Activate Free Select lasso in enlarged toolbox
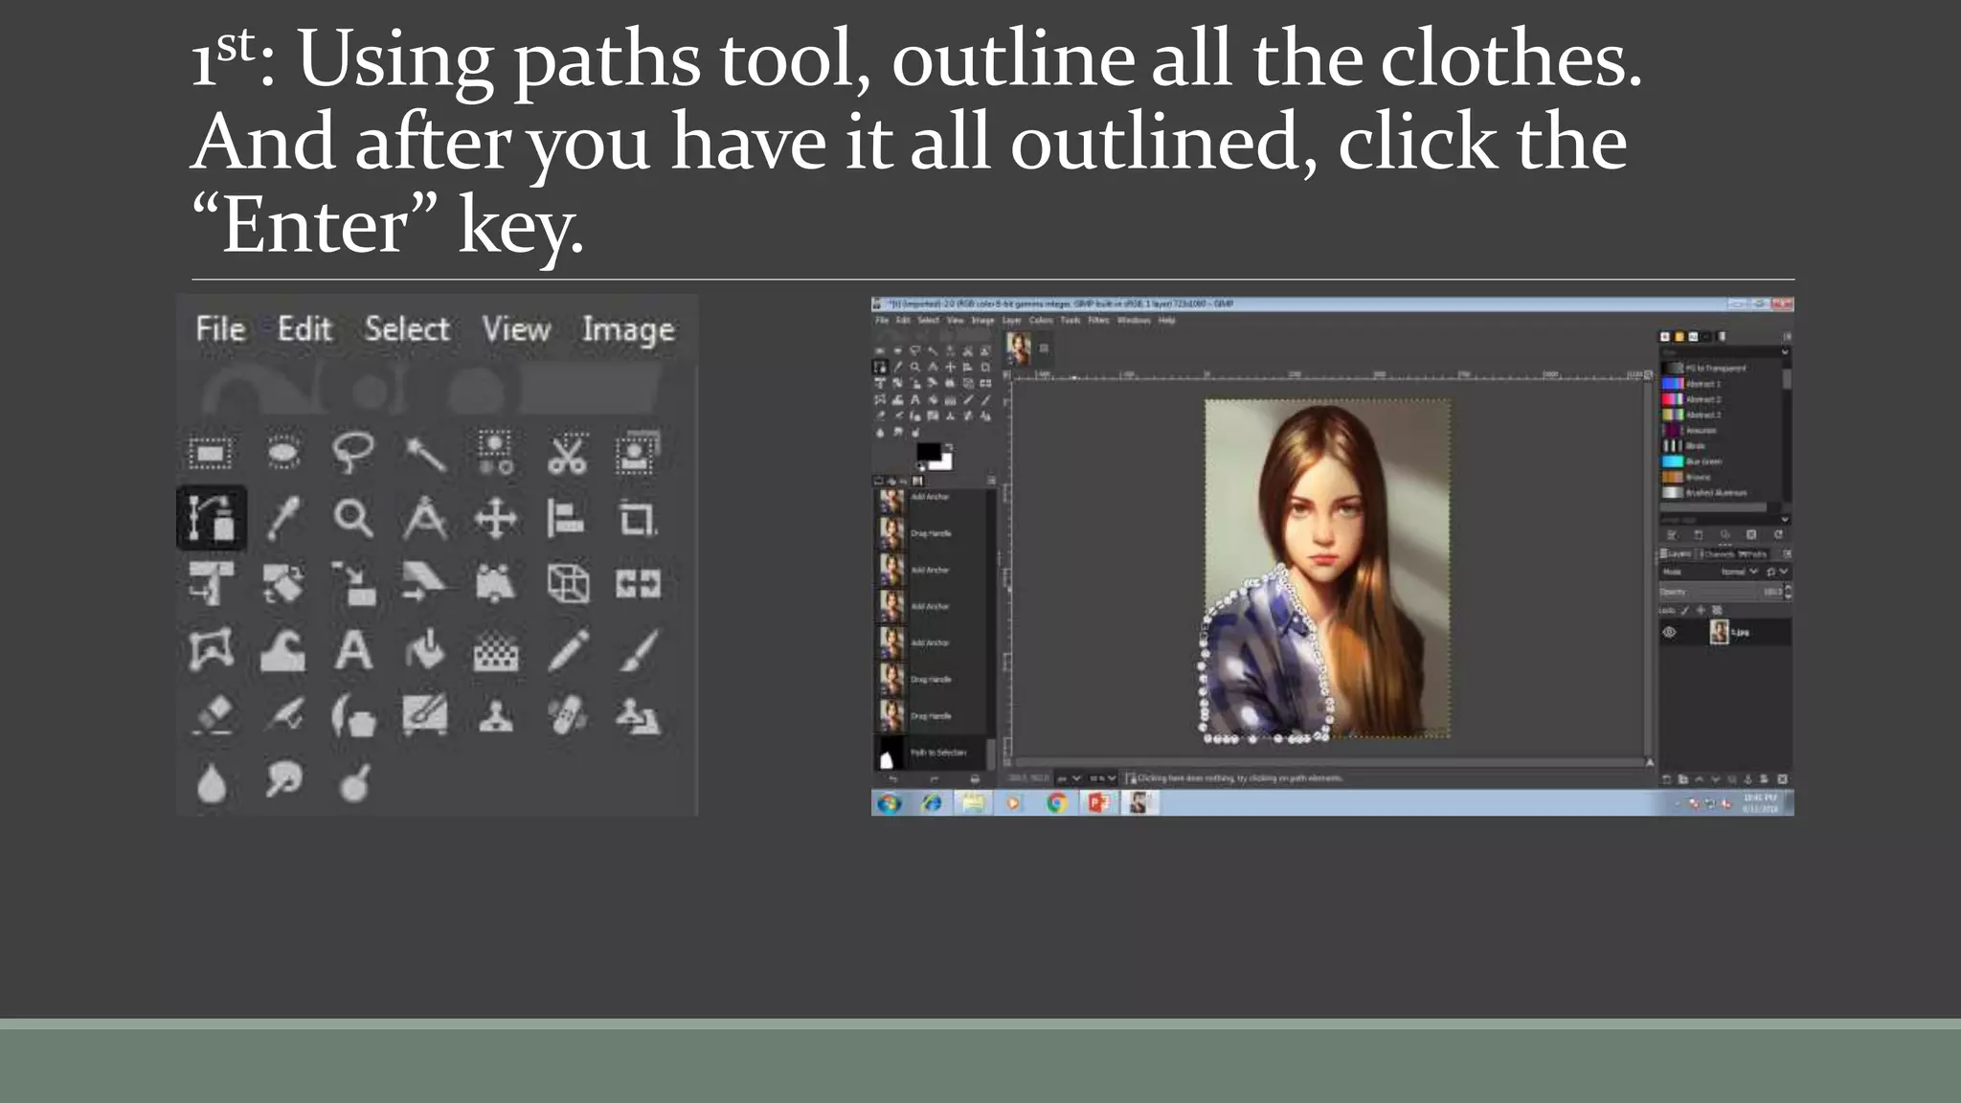The image size is (1961, 1103). [353, 452]
